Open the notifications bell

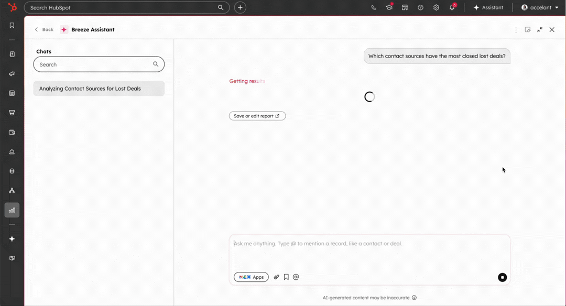[451, 7]
